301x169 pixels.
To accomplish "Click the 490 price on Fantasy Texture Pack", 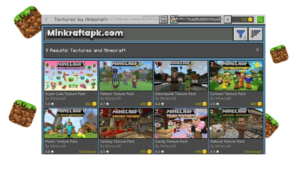I will click(146, 152).
